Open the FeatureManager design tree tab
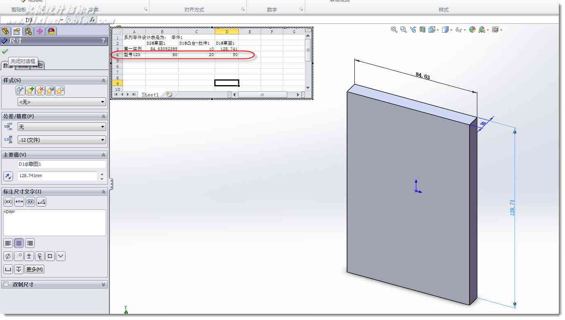The width and height of the screenshot is (565, 320). point(6,31)
